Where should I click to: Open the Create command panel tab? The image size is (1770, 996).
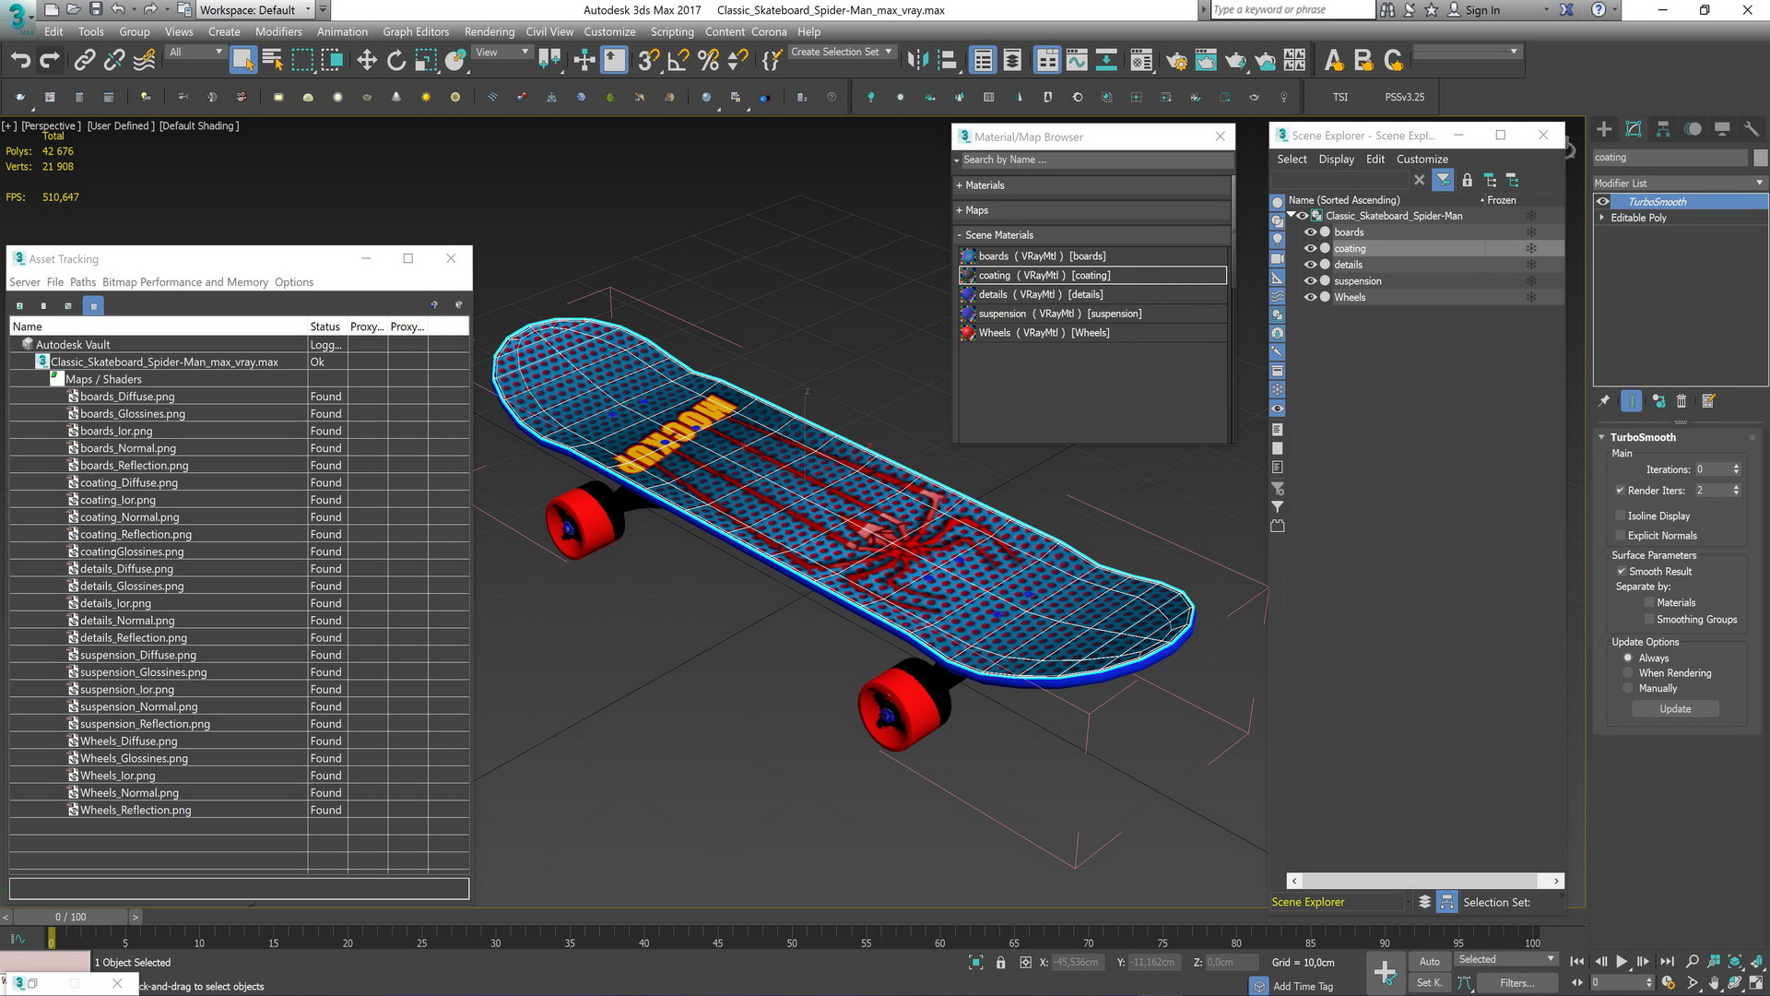[x=1604, y=129]
